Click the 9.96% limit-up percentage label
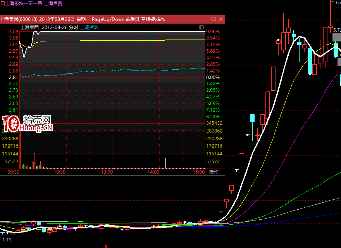The image size is (341, 248). pyautogui.click(x=213, y=32)
